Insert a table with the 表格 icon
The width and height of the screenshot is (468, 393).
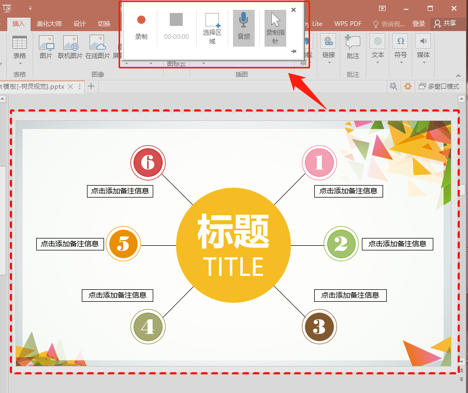(20, 43)
